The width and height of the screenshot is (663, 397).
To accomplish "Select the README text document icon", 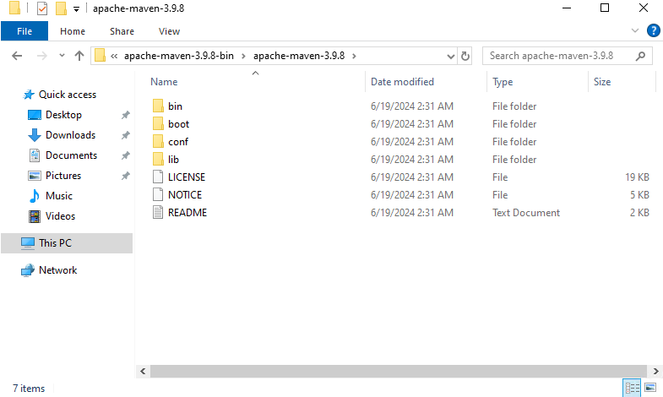I will click(158, 213).
